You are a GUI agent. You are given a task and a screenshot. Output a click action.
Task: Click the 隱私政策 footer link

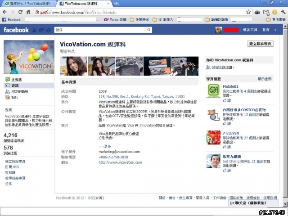[x=236, y=198]
